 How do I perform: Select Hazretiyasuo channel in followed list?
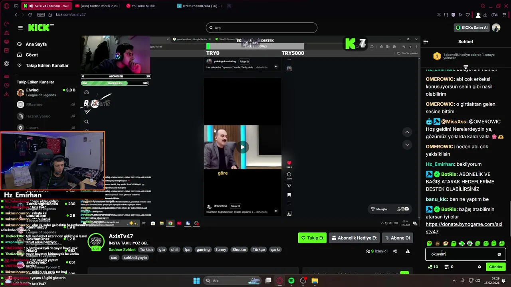[46, 116]
